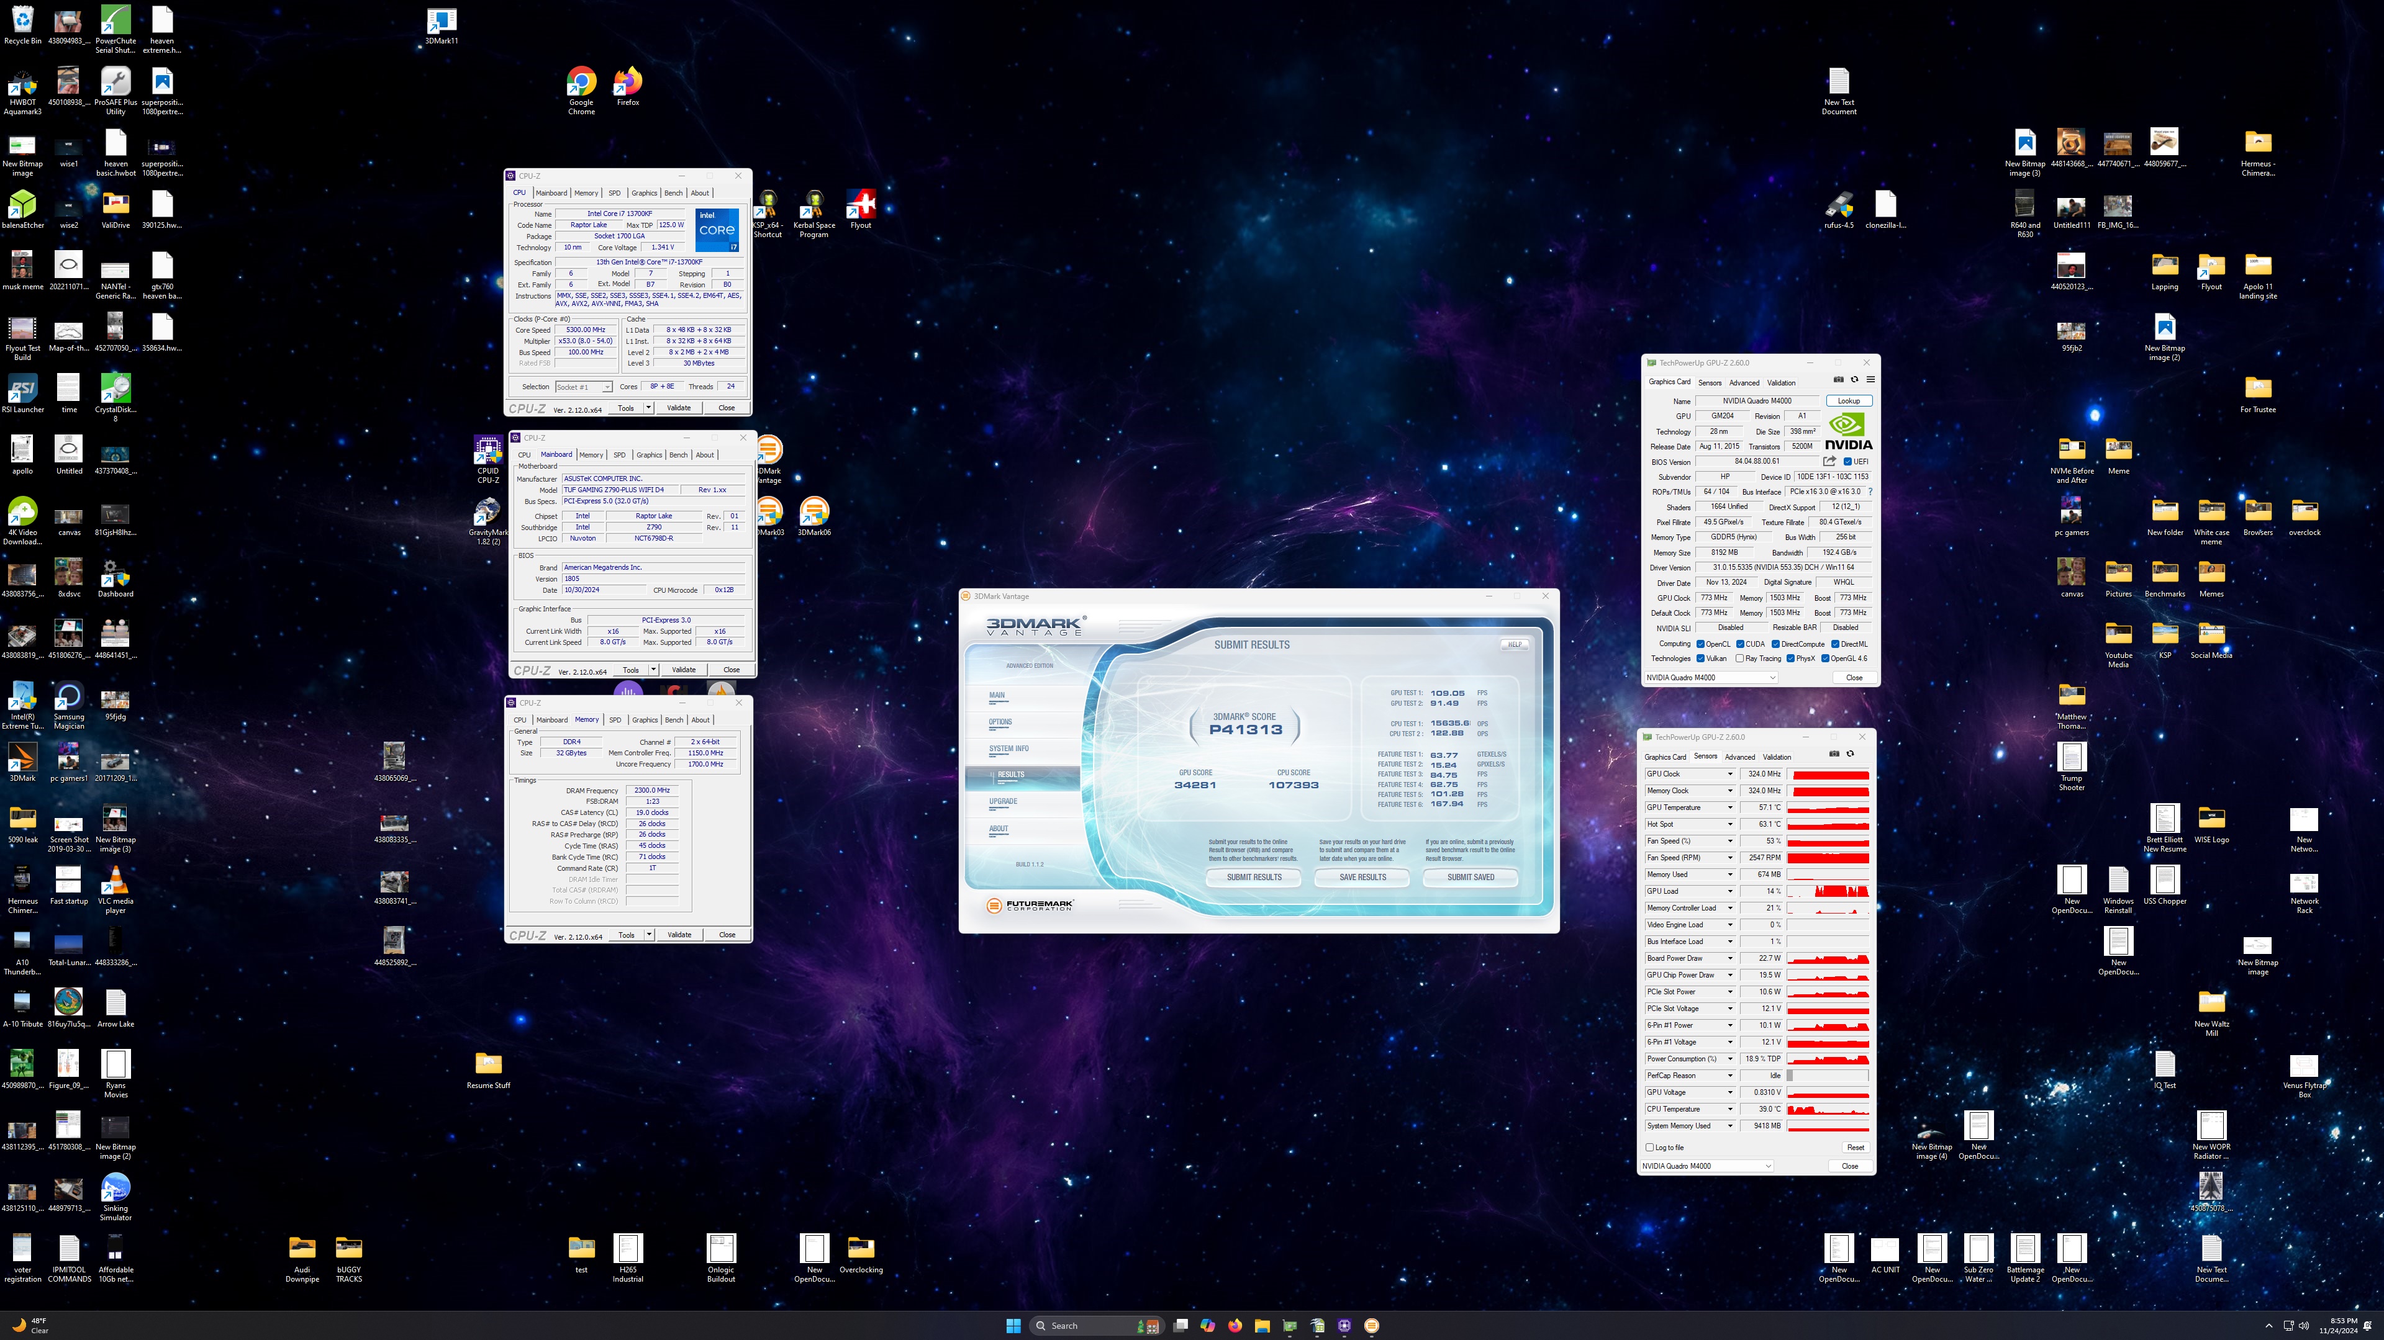Open the Board Power Draw sensor dropdown
Screen dimensions: 2384x1340
(1729, 958)
